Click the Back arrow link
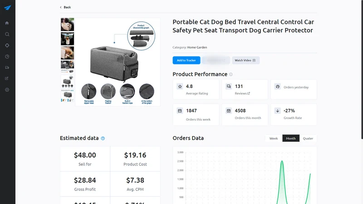 click(65, 7)
